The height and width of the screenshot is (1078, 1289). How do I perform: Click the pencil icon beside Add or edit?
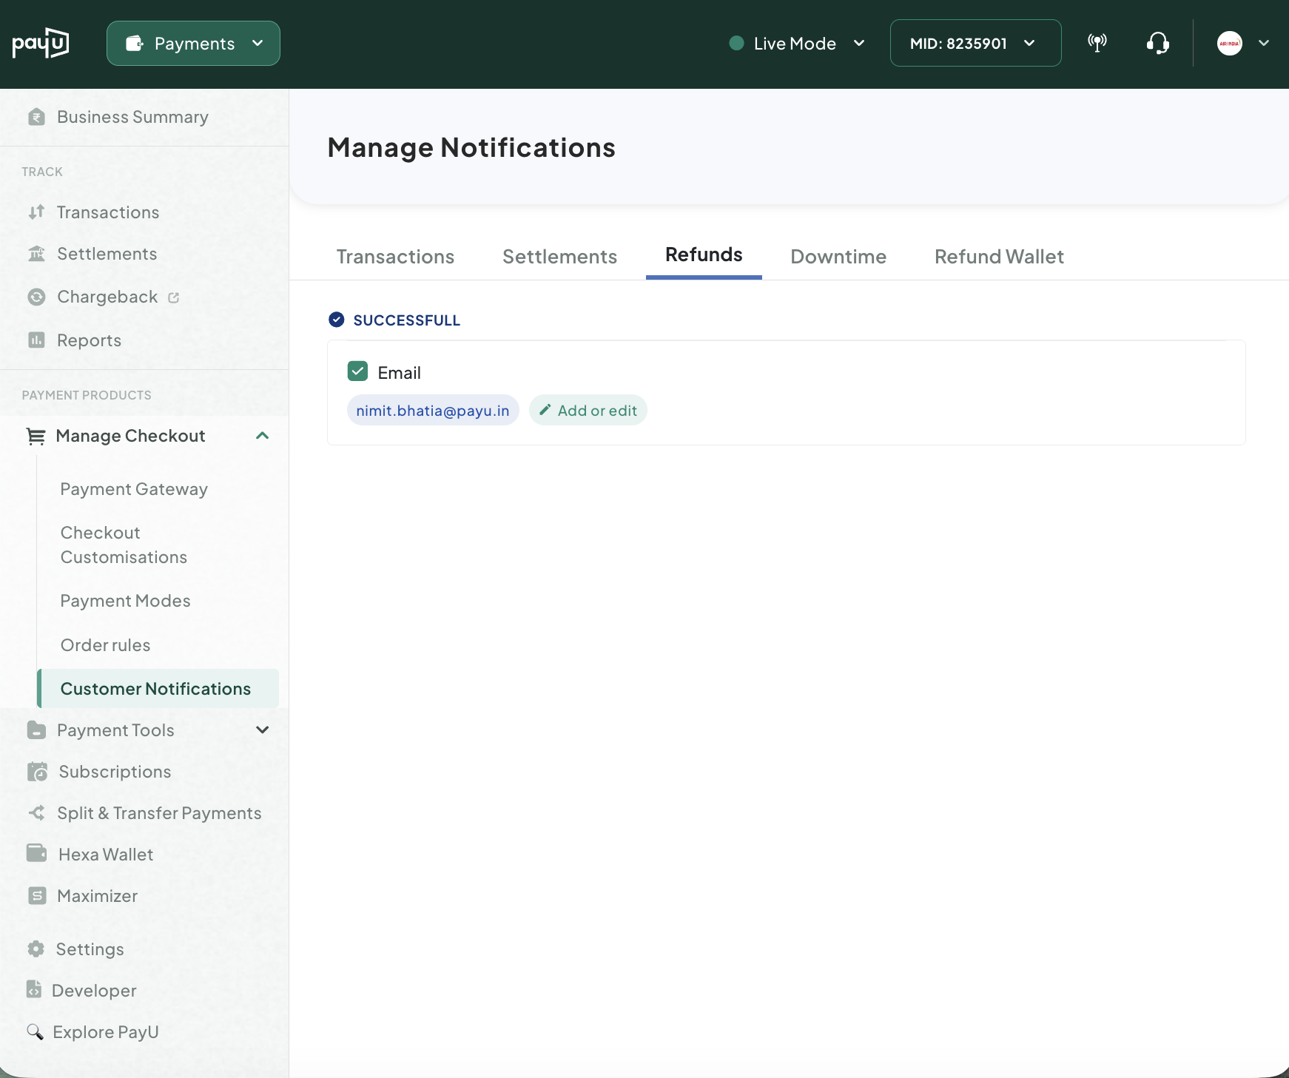(545, 410)
